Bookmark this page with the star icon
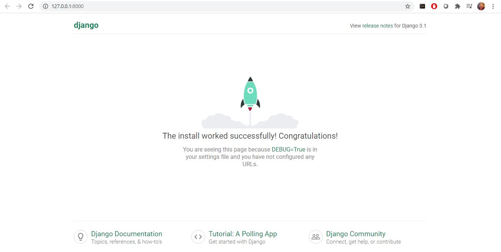501x252 pixels. click(x=407, y=6)
